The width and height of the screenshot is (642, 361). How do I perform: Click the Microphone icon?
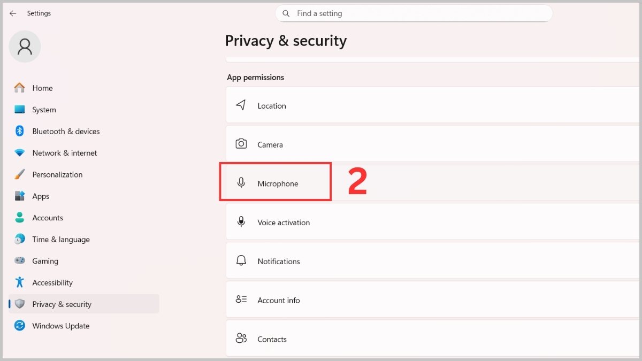pyautogui.click(x=241, y=183)
